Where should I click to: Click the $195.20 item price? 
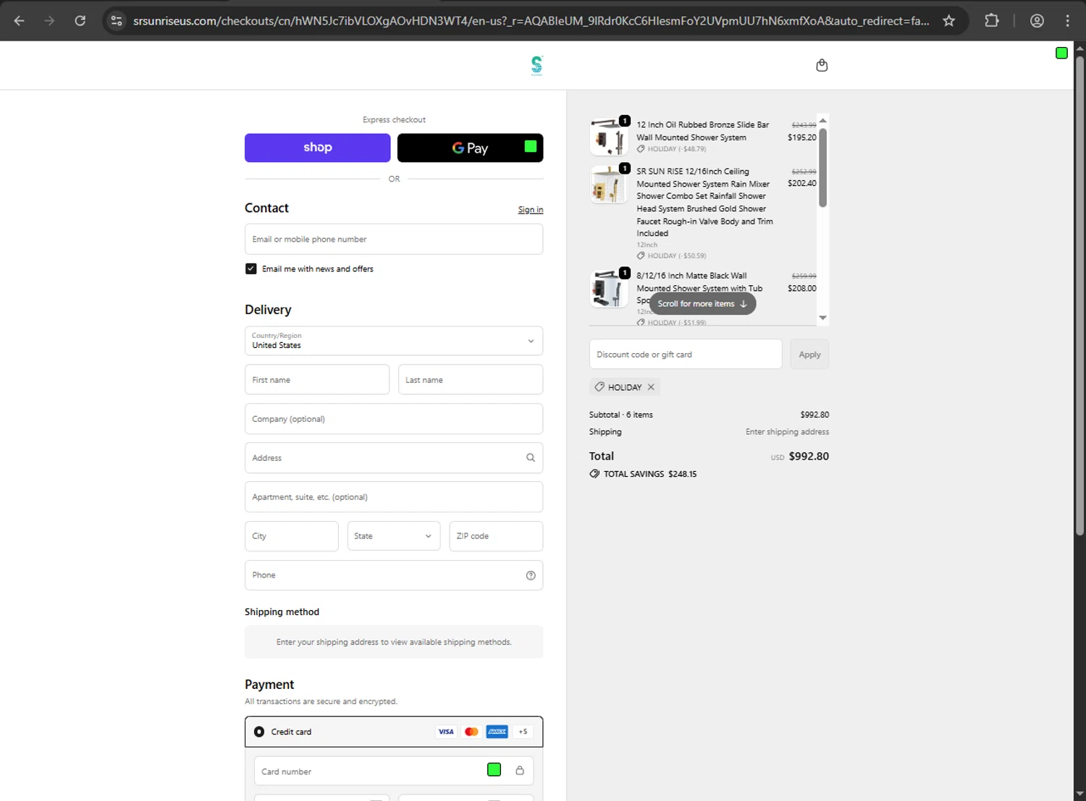[802, 137]
